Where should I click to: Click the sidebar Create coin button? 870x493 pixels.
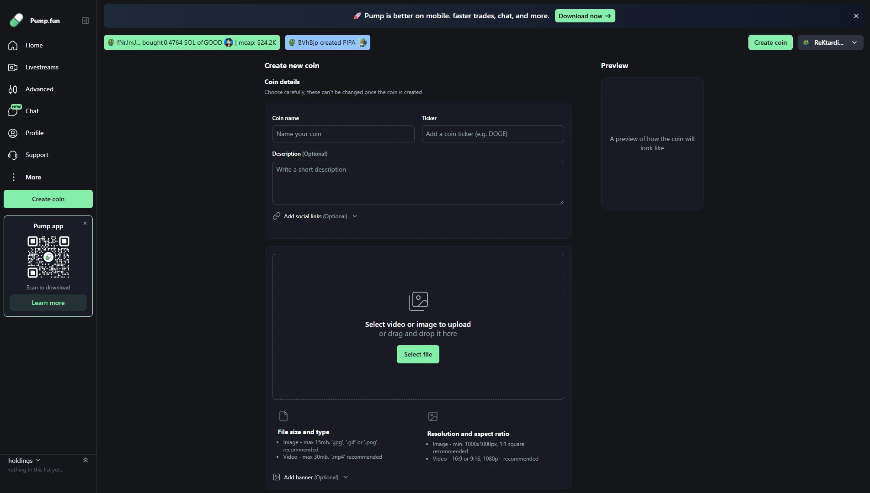tap(48, 199)
